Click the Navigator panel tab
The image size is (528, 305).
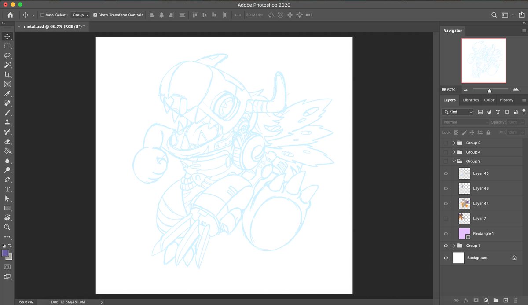tap(453, 31)
